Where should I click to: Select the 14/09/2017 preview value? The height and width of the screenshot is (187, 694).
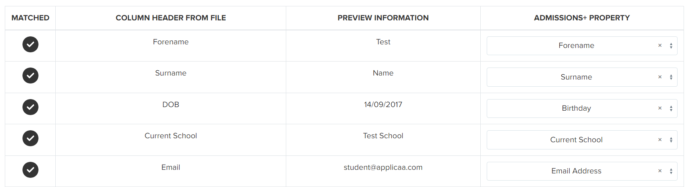tap(383, 105)
